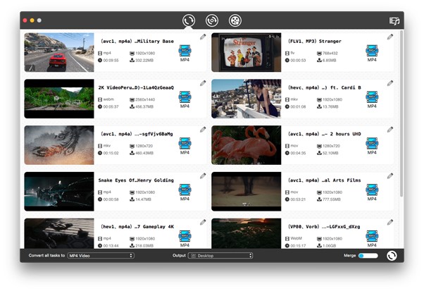Viewport: 424px width, 291px height.
Task: Open the film reel download tab
Action: [x=235, y=20]
